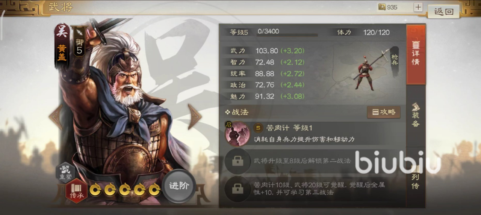Add currency with the plus button
481x215 pixels.
pyautogui.click(x=418, y=7)
